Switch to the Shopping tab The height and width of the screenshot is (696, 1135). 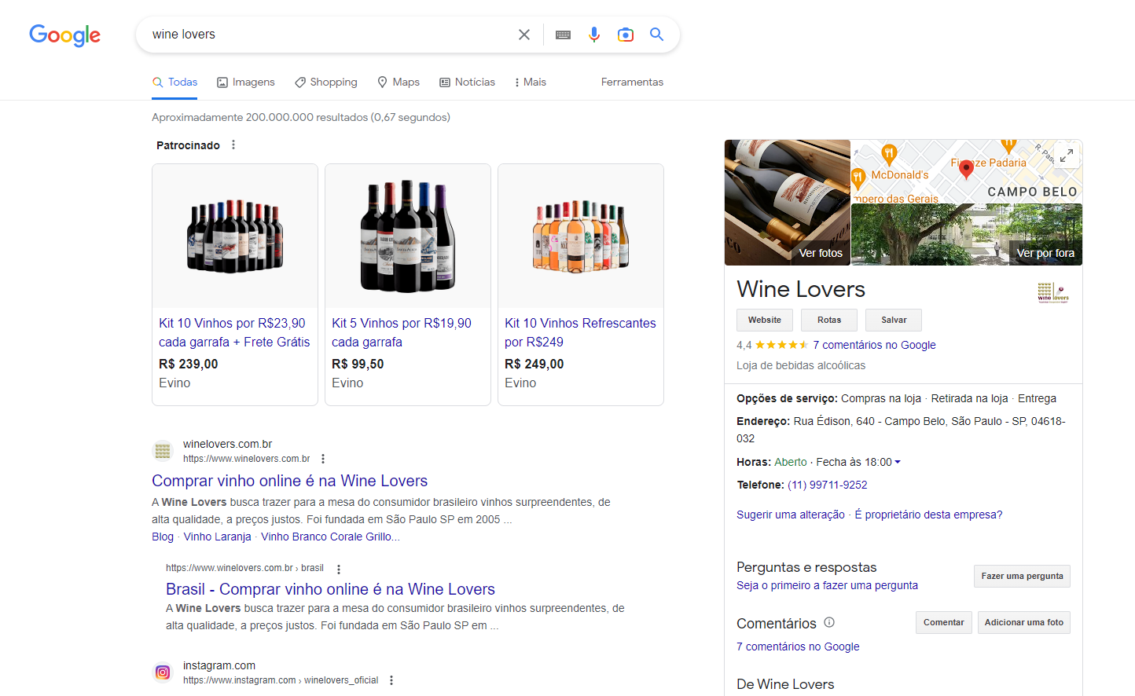(x=325, y=82)
